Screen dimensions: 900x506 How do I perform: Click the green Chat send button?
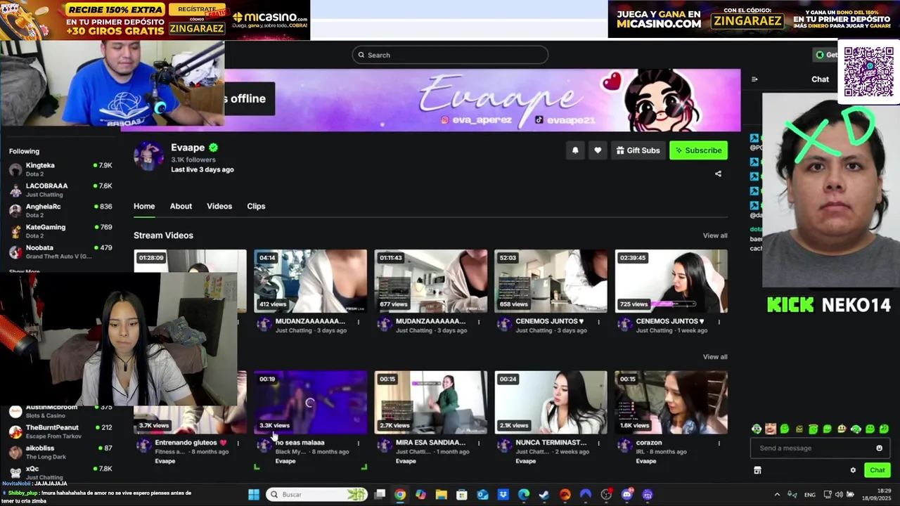pos(877,470)
